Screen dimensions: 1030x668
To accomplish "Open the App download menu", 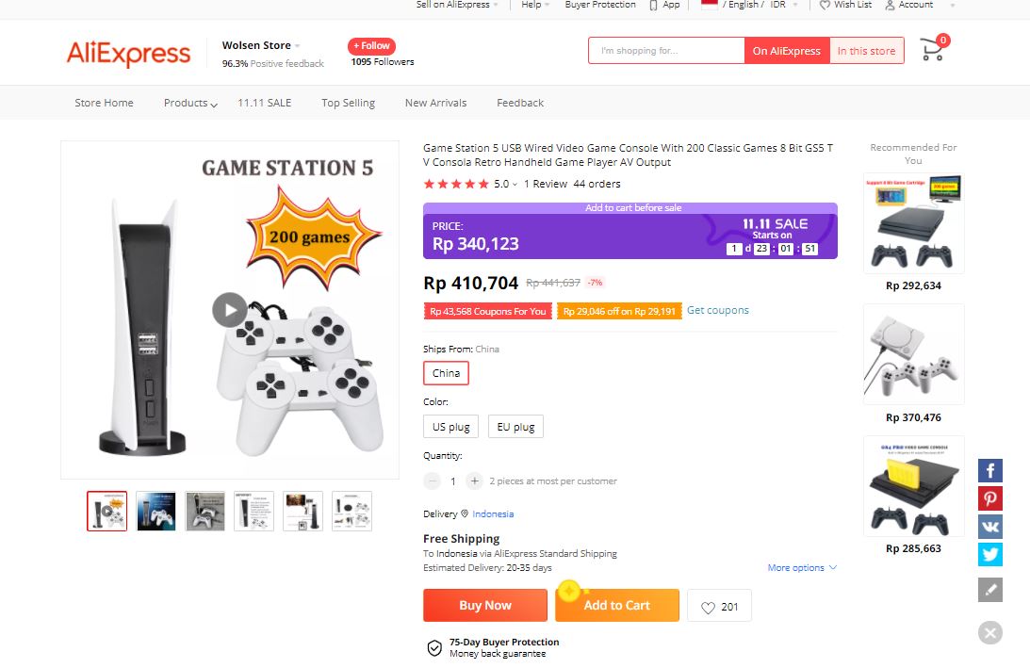I will [664, 5].
